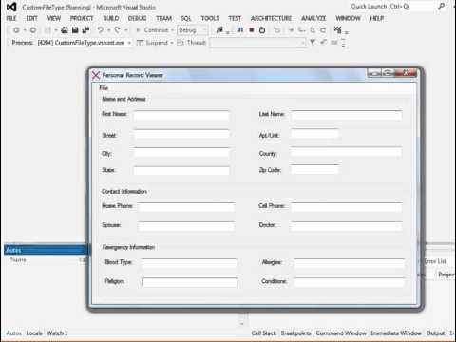Click the Navigate Backward icon

pos(16,30)
